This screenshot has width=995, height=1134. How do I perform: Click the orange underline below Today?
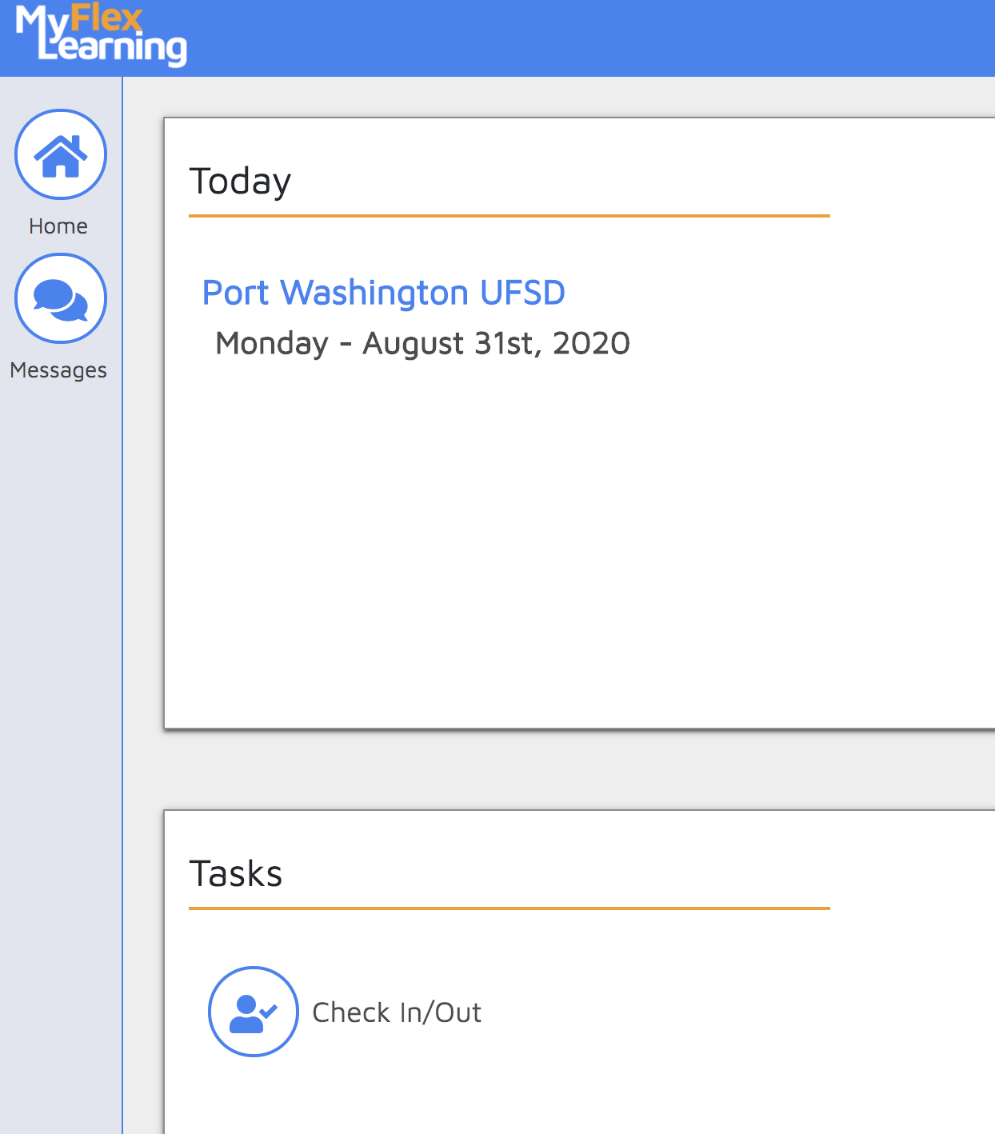[509, 216]
